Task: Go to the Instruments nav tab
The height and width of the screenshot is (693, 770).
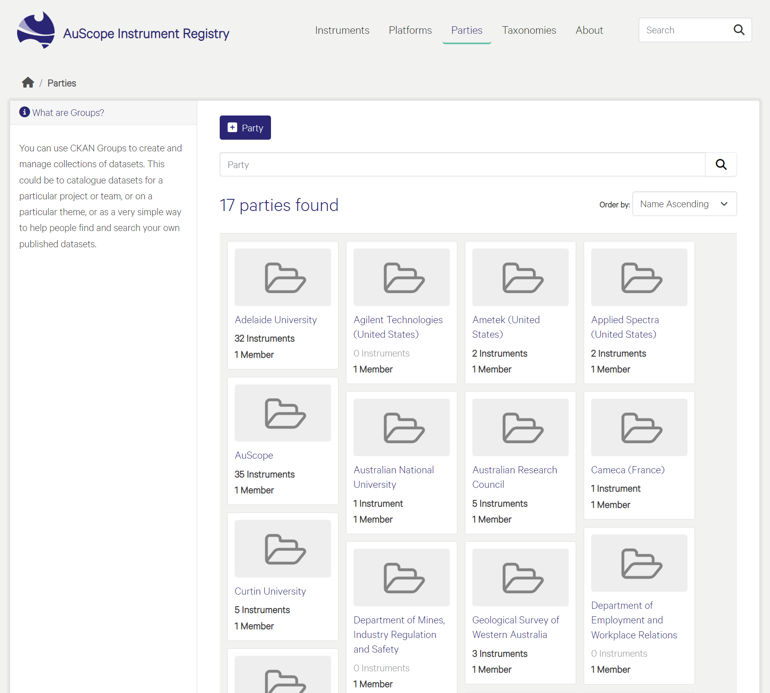Action: (x=342, y=30)
